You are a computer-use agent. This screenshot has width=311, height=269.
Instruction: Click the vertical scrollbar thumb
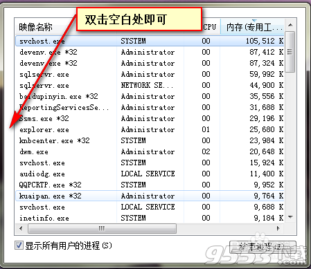coord(290,52)
